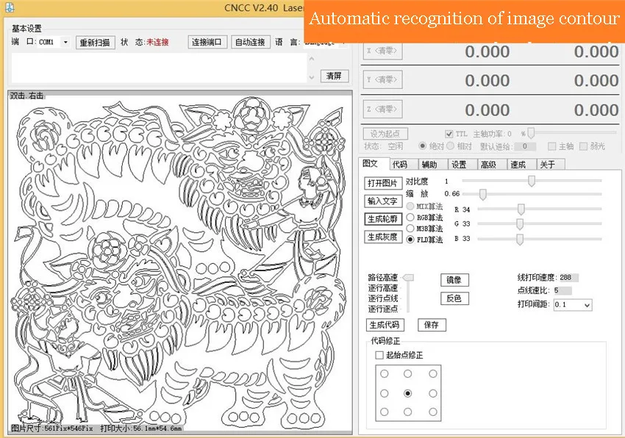Select the M3B算法 radio button

pos(410,229)
